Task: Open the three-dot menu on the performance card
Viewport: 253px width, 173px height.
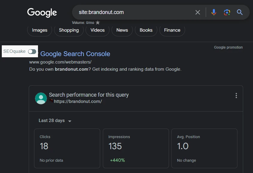Action: click(236, 95)
